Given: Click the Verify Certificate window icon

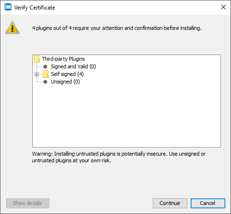Looking at the screenshot, I should [x=8, y=7].
